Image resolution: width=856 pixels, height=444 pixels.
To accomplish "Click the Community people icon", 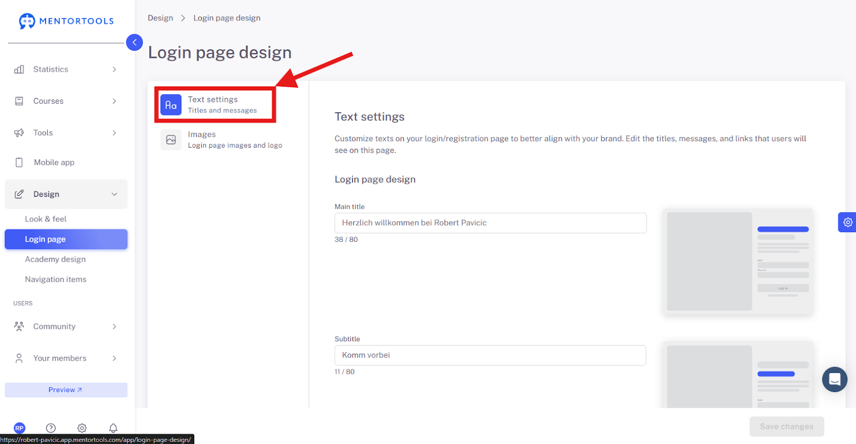I will pyautogui.click(x=19, y=326).
